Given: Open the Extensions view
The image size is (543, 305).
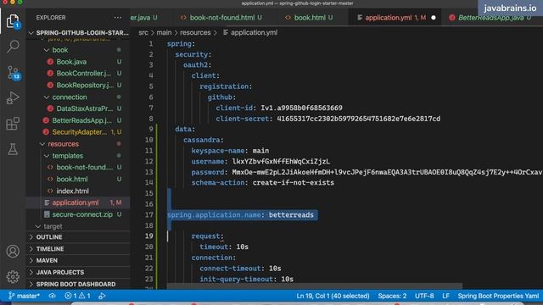Looking at the screenshot, I should (x=13, y=124).
